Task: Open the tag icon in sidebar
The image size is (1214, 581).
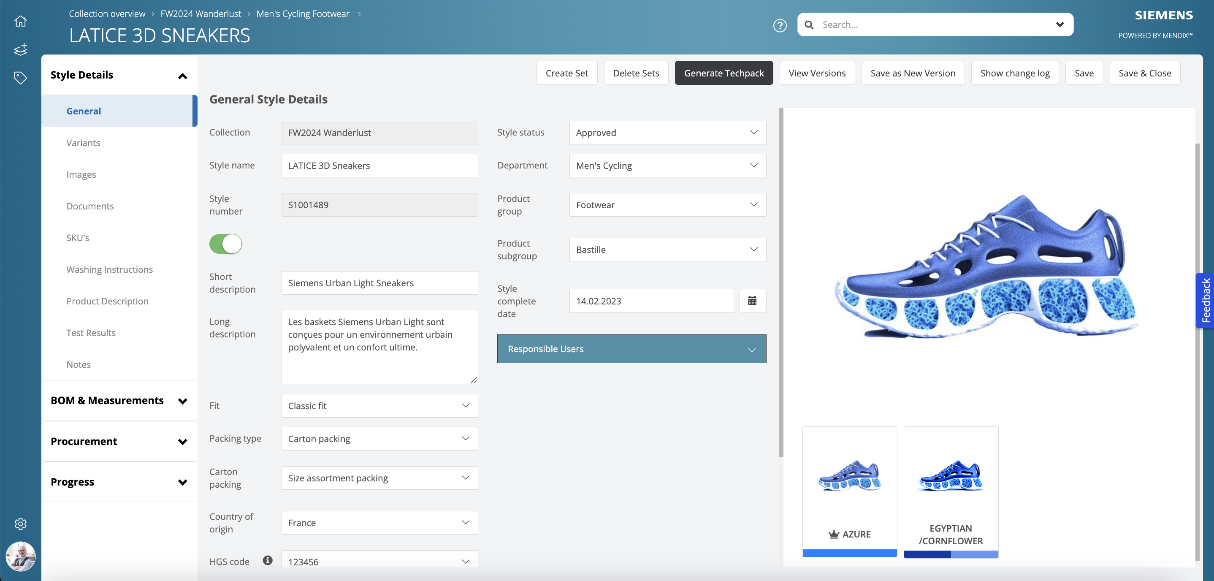Action: click(x=20, y=78)
